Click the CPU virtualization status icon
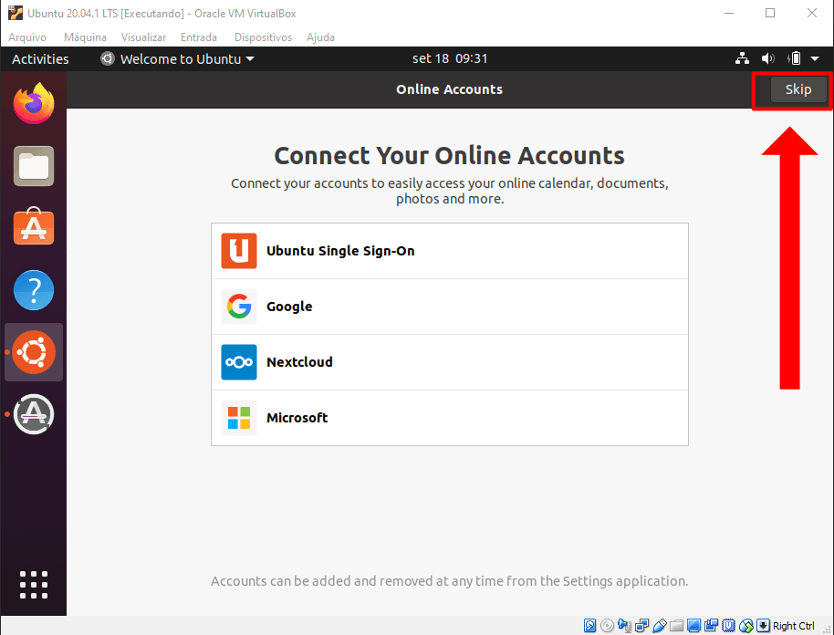This screenshot has width=834, height=635. click(728, 626)
